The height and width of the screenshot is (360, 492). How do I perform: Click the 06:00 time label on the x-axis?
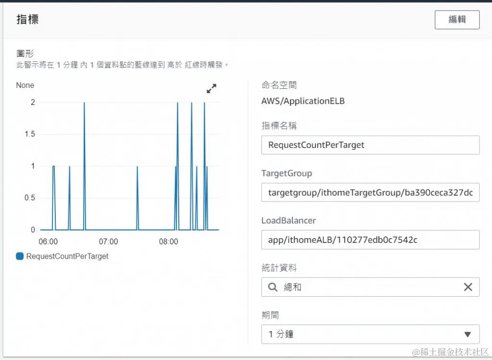pos(48,241)
